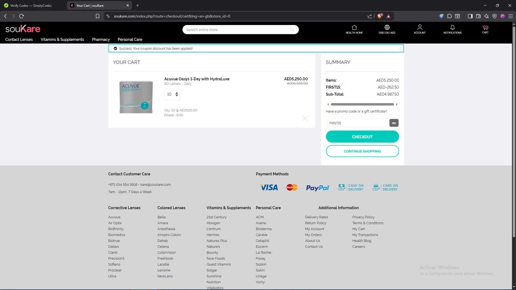Viewport: 516px width, 290px height.
Task: Open the Notifications bell
Action: [x=452, y=29]
